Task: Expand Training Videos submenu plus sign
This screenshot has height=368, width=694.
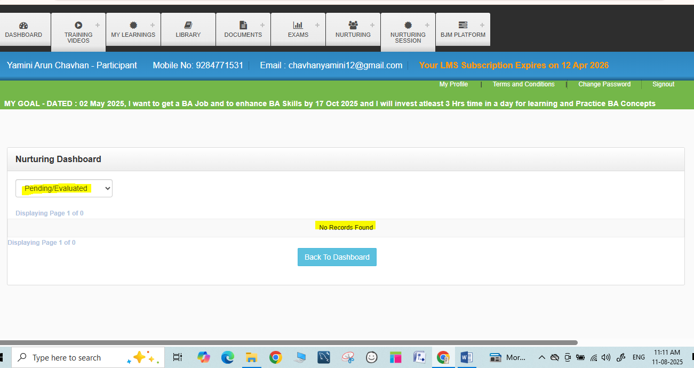Action: (98, 25)
